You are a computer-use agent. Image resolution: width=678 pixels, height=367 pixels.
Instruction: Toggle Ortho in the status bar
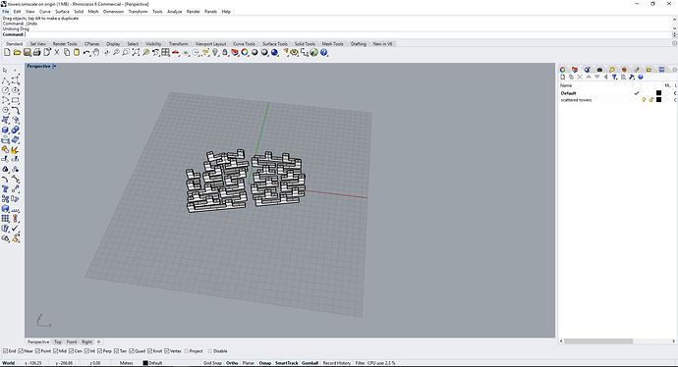(x=232, y=363)
